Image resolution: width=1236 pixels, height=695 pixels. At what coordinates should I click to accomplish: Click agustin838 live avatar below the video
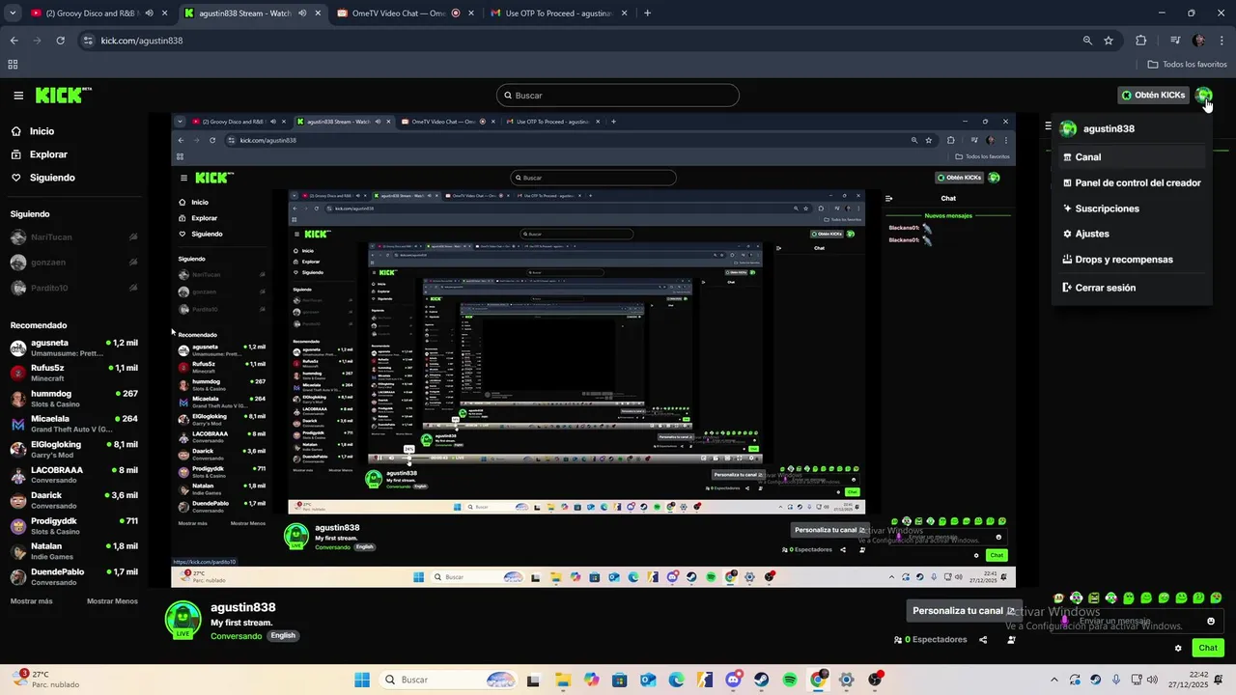pyautogui.click(x=183, y=620)
